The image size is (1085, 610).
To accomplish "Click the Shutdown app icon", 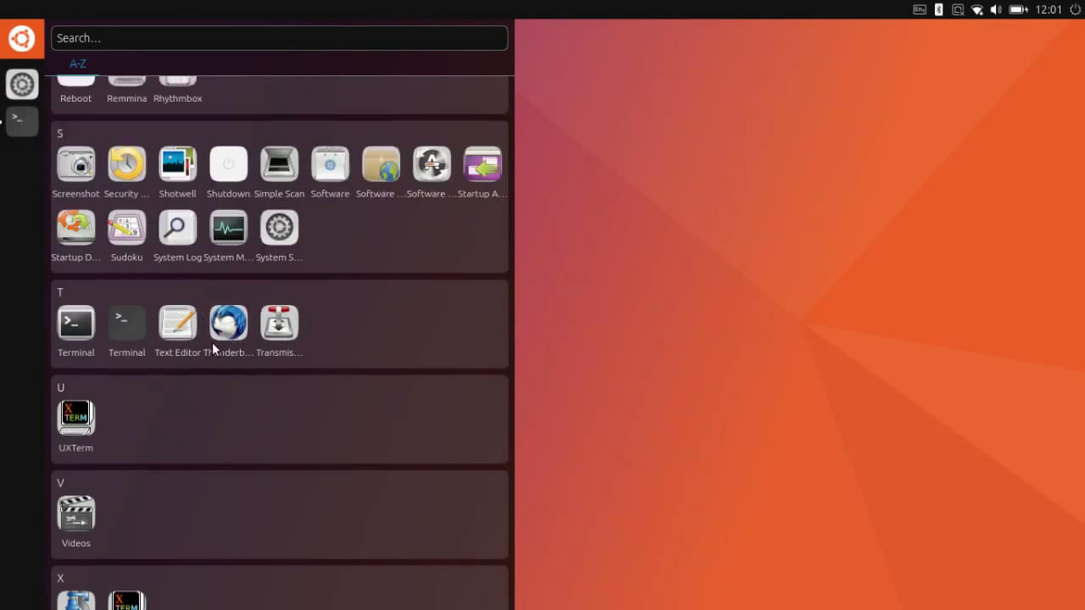I will tap(228, 164).
